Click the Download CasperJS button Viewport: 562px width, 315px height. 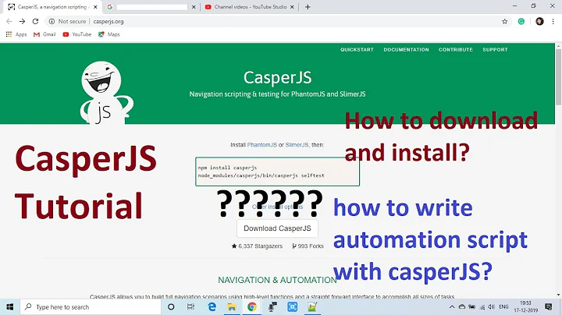[x=277, y=228]
